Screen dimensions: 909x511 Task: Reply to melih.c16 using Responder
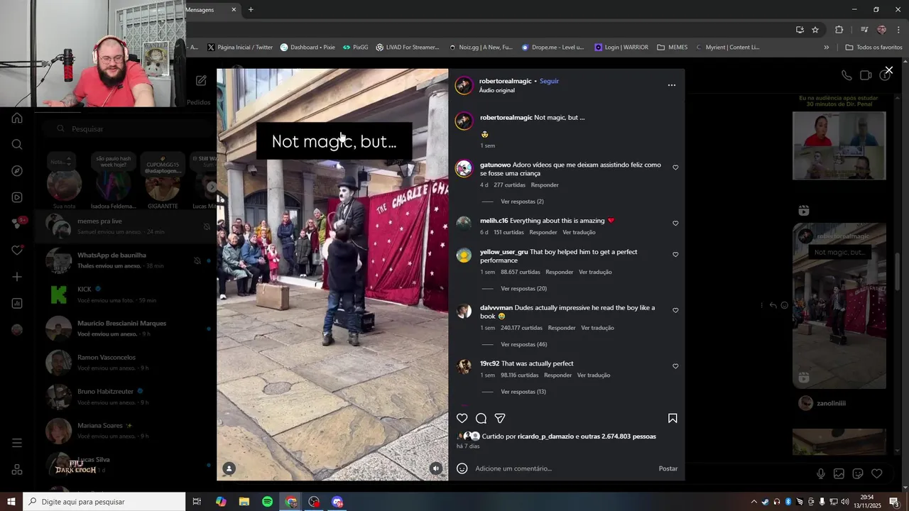pyautogui.click(x=543, y=232)
